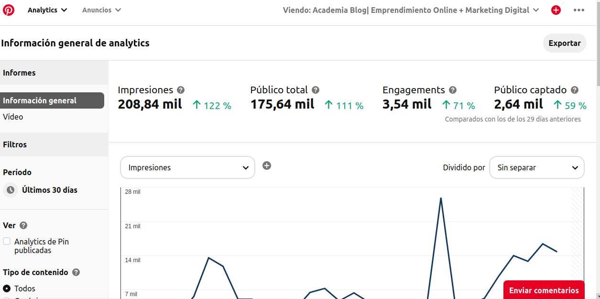Expand the Anuncios dropdown menu
Viewport: 600px width, 299px height.
click(x=102, y=10)
